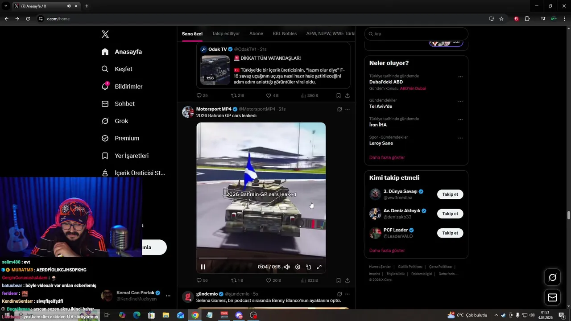Open the Gizlilik Politikası footer link
571x321 pixels.
tap(410, 267)
